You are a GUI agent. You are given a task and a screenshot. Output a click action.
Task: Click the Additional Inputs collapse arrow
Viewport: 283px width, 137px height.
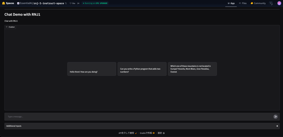(x=277, y=126)
